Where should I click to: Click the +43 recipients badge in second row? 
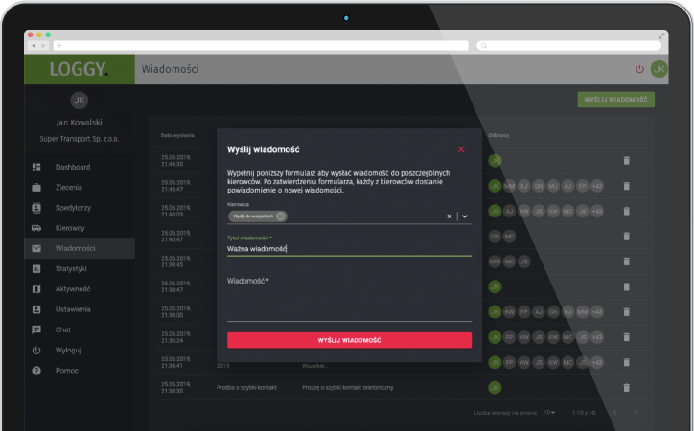597,185
